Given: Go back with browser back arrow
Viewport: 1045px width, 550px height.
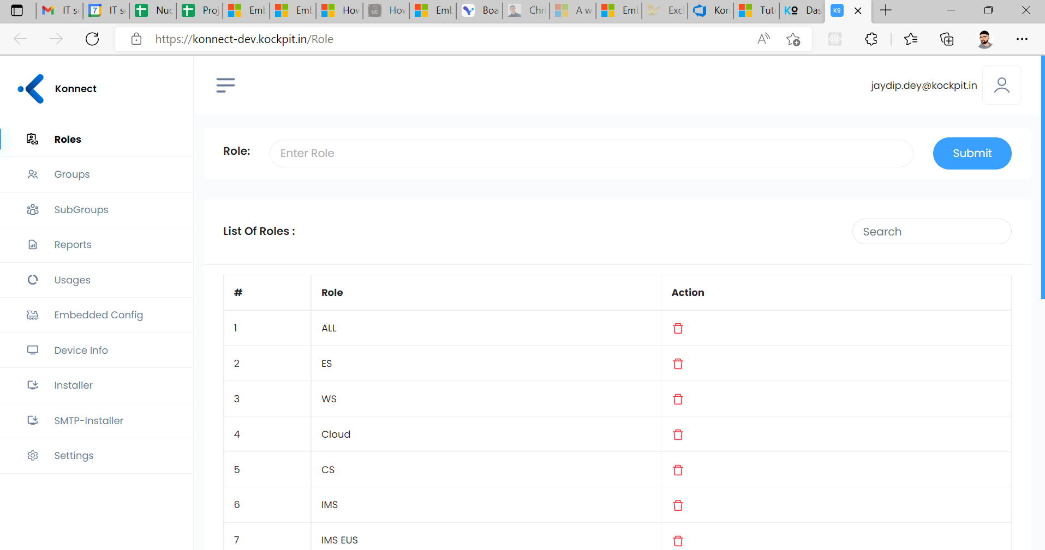Looking at the screenshot, I should 20,39.
